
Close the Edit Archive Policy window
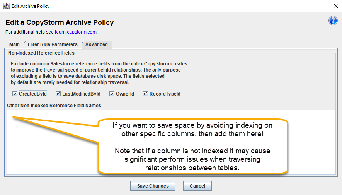coord(336,6)
